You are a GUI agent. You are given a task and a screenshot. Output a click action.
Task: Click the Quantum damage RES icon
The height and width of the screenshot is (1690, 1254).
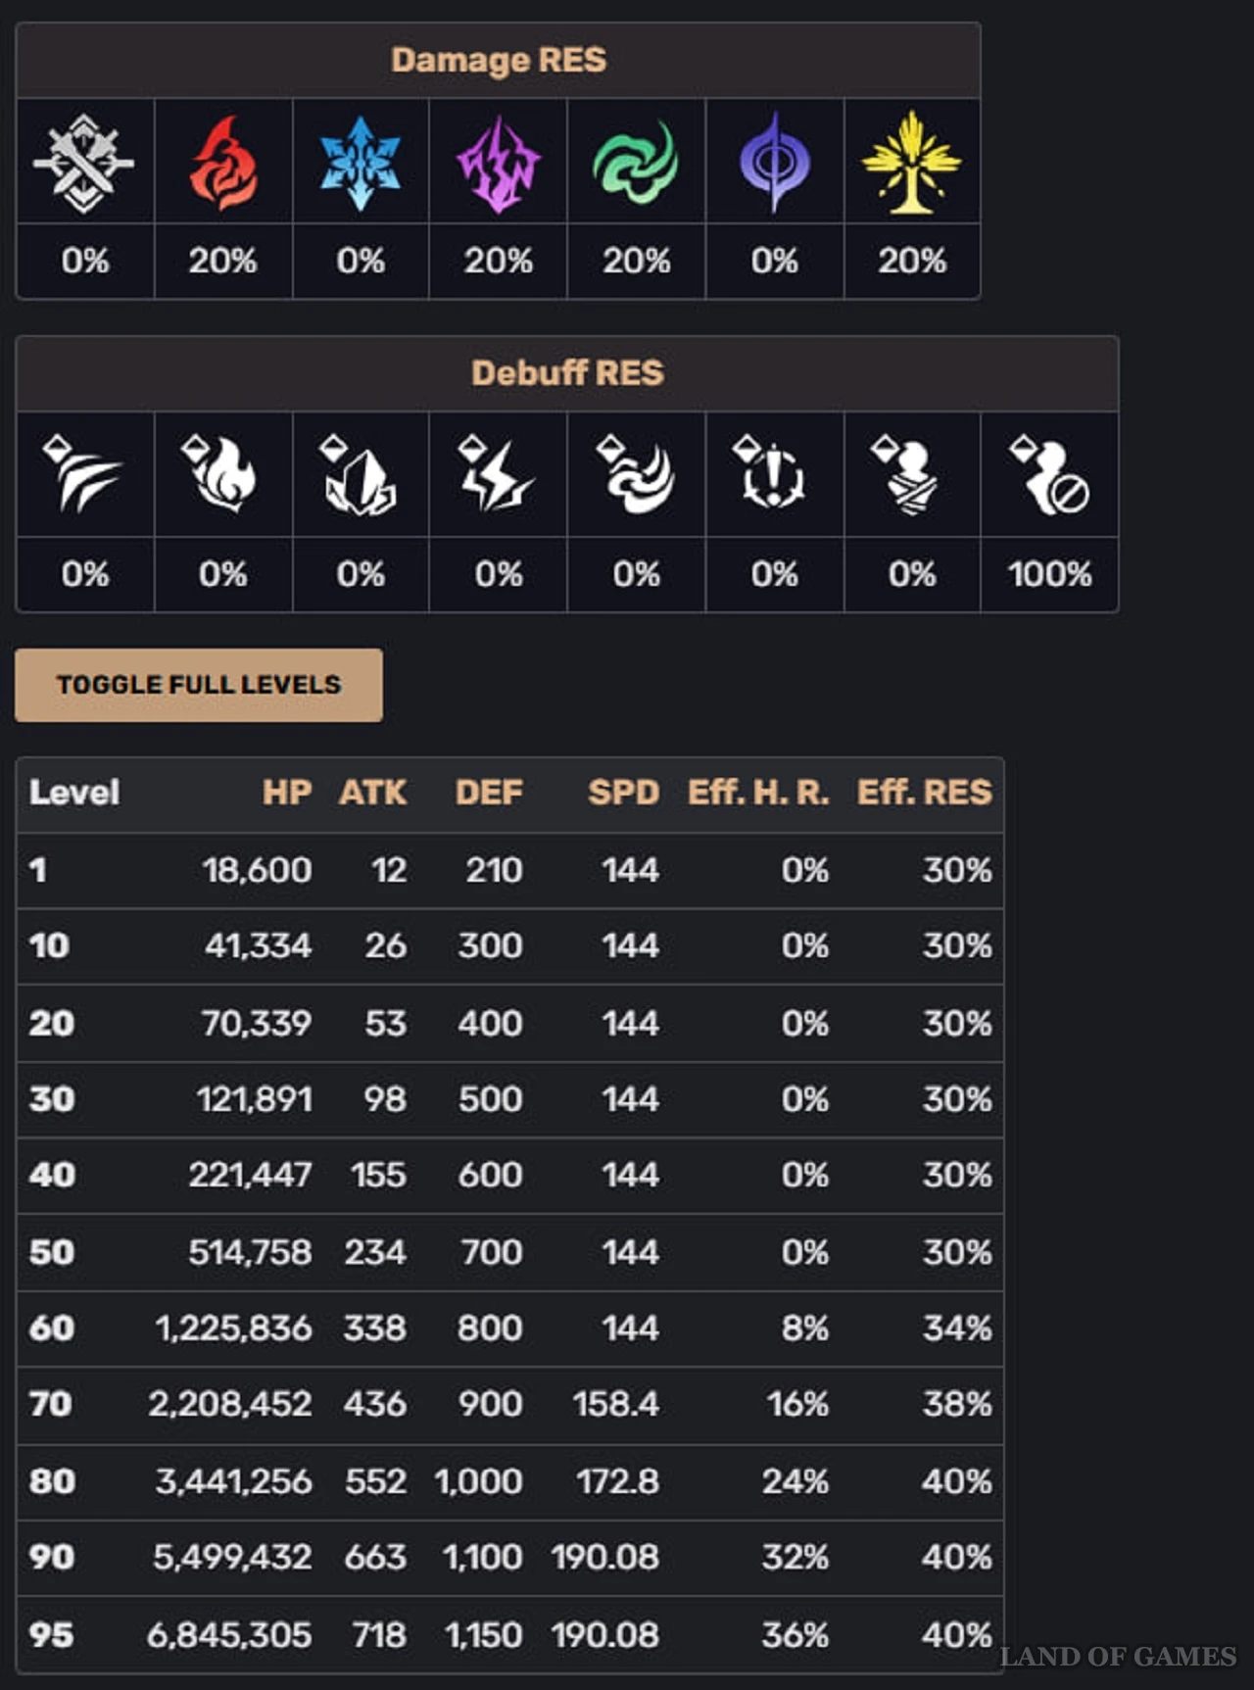[x=774, y=163]
